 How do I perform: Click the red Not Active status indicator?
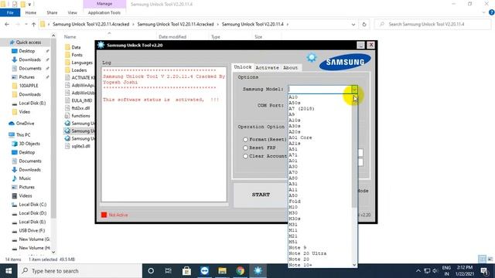point(104,215)
